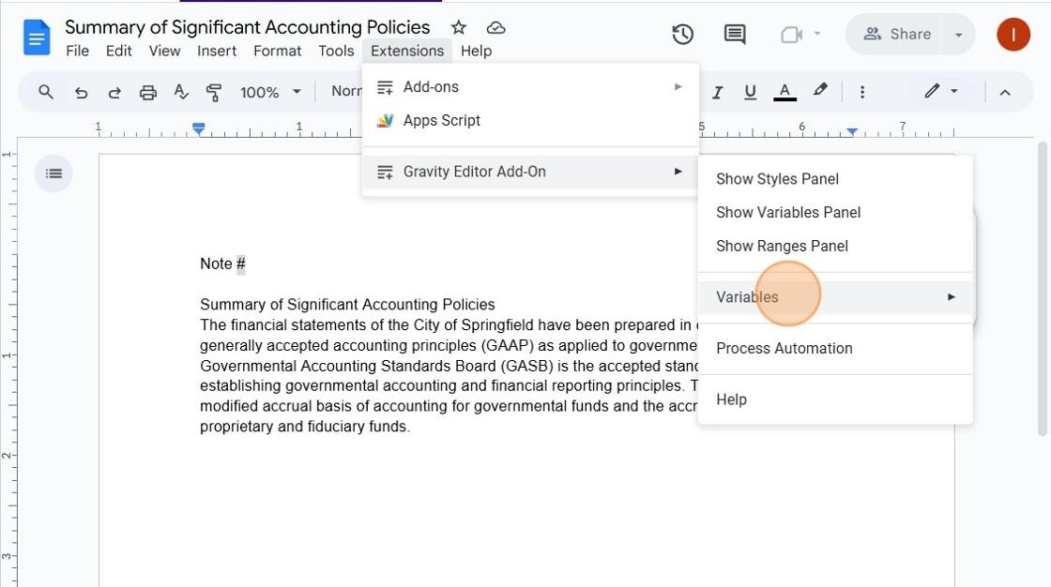1051x587 pixels.
Task: Apply underline formatting
Action: click(750, 93)
